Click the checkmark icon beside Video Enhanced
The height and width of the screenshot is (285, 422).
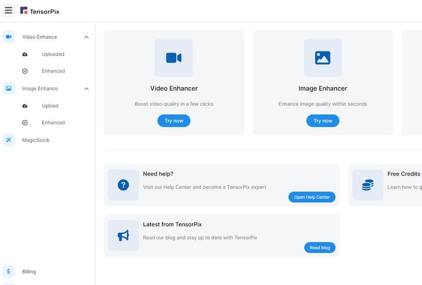coord(25,71)
